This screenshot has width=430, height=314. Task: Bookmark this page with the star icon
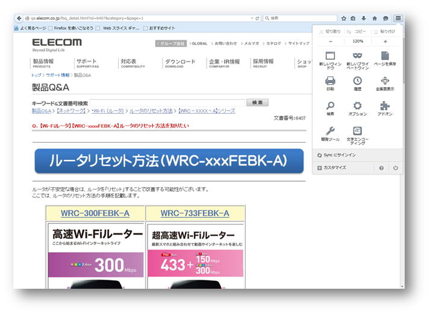344,19
